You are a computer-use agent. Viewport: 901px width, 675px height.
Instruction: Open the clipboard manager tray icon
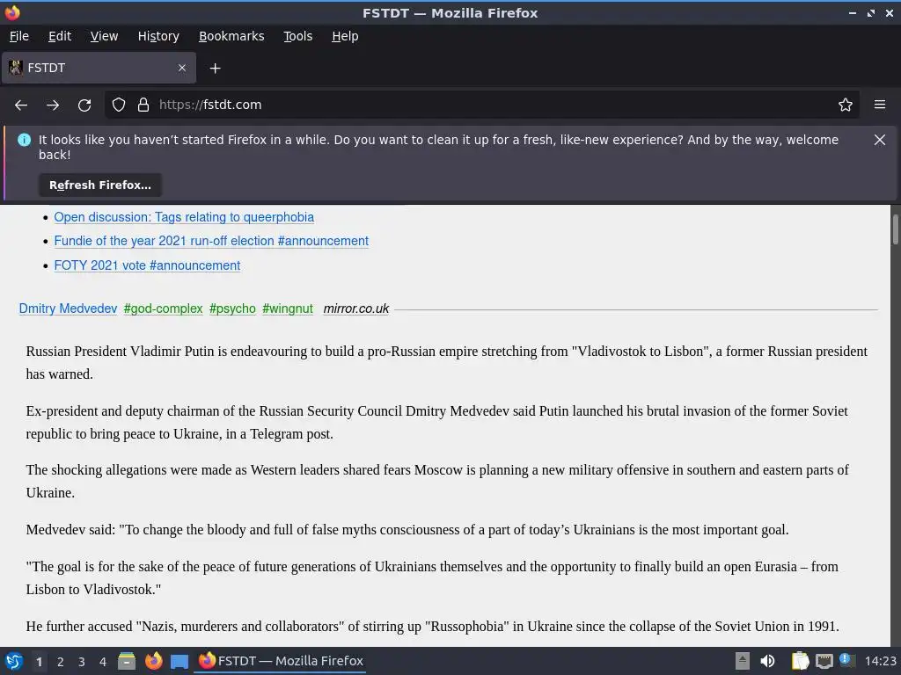[801, 661]
